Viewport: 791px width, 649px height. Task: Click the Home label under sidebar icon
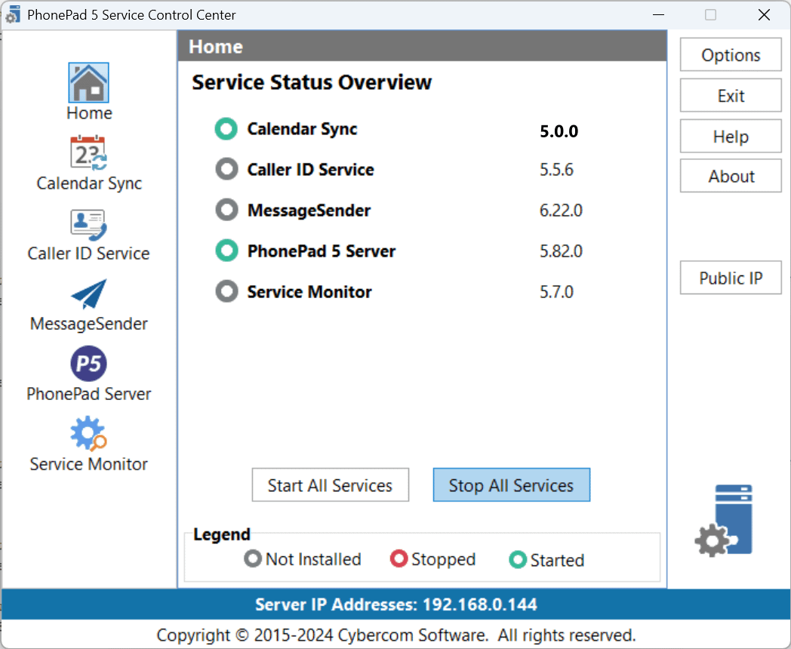pyautogui.click(x=89, y=112)
